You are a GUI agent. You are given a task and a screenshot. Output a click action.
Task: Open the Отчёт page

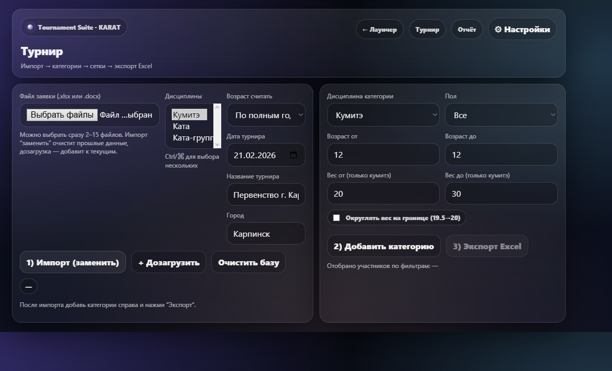point(466,30)
